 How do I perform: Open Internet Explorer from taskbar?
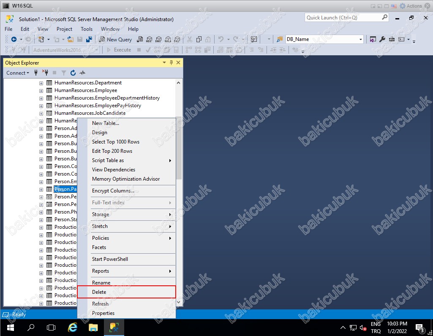73,328
